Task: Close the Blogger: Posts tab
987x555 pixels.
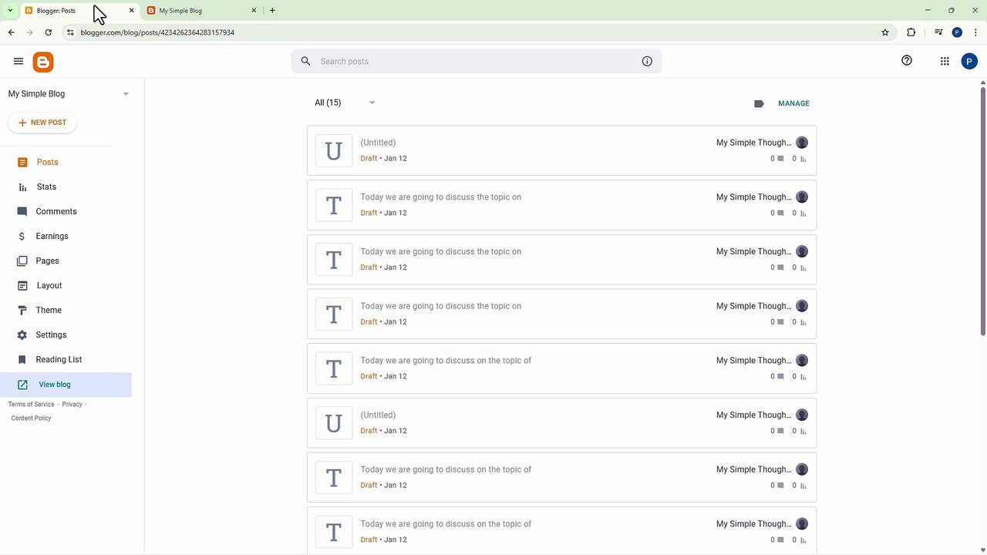Action: pyautogui.click(x=131, y=11)
